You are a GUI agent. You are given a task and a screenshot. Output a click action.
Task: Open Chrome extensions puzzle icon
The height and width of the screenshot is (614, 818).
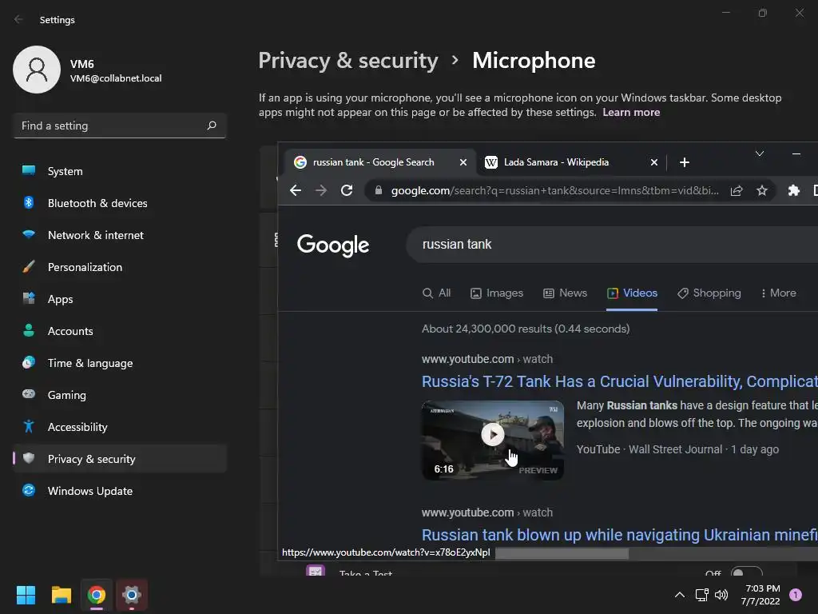click(x=793, y=190)
